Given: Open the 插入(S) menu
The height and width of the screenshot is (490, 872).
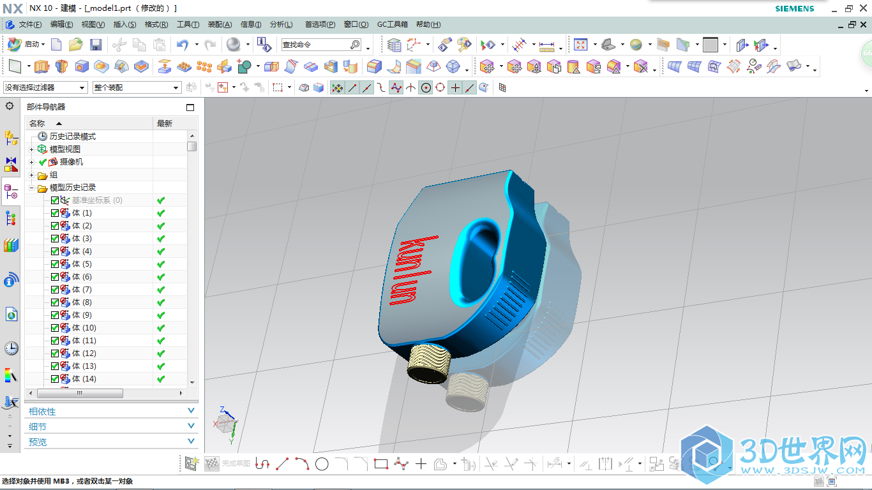Looking at the screenshot, I should pyautogui.click(x=124, y=24).
